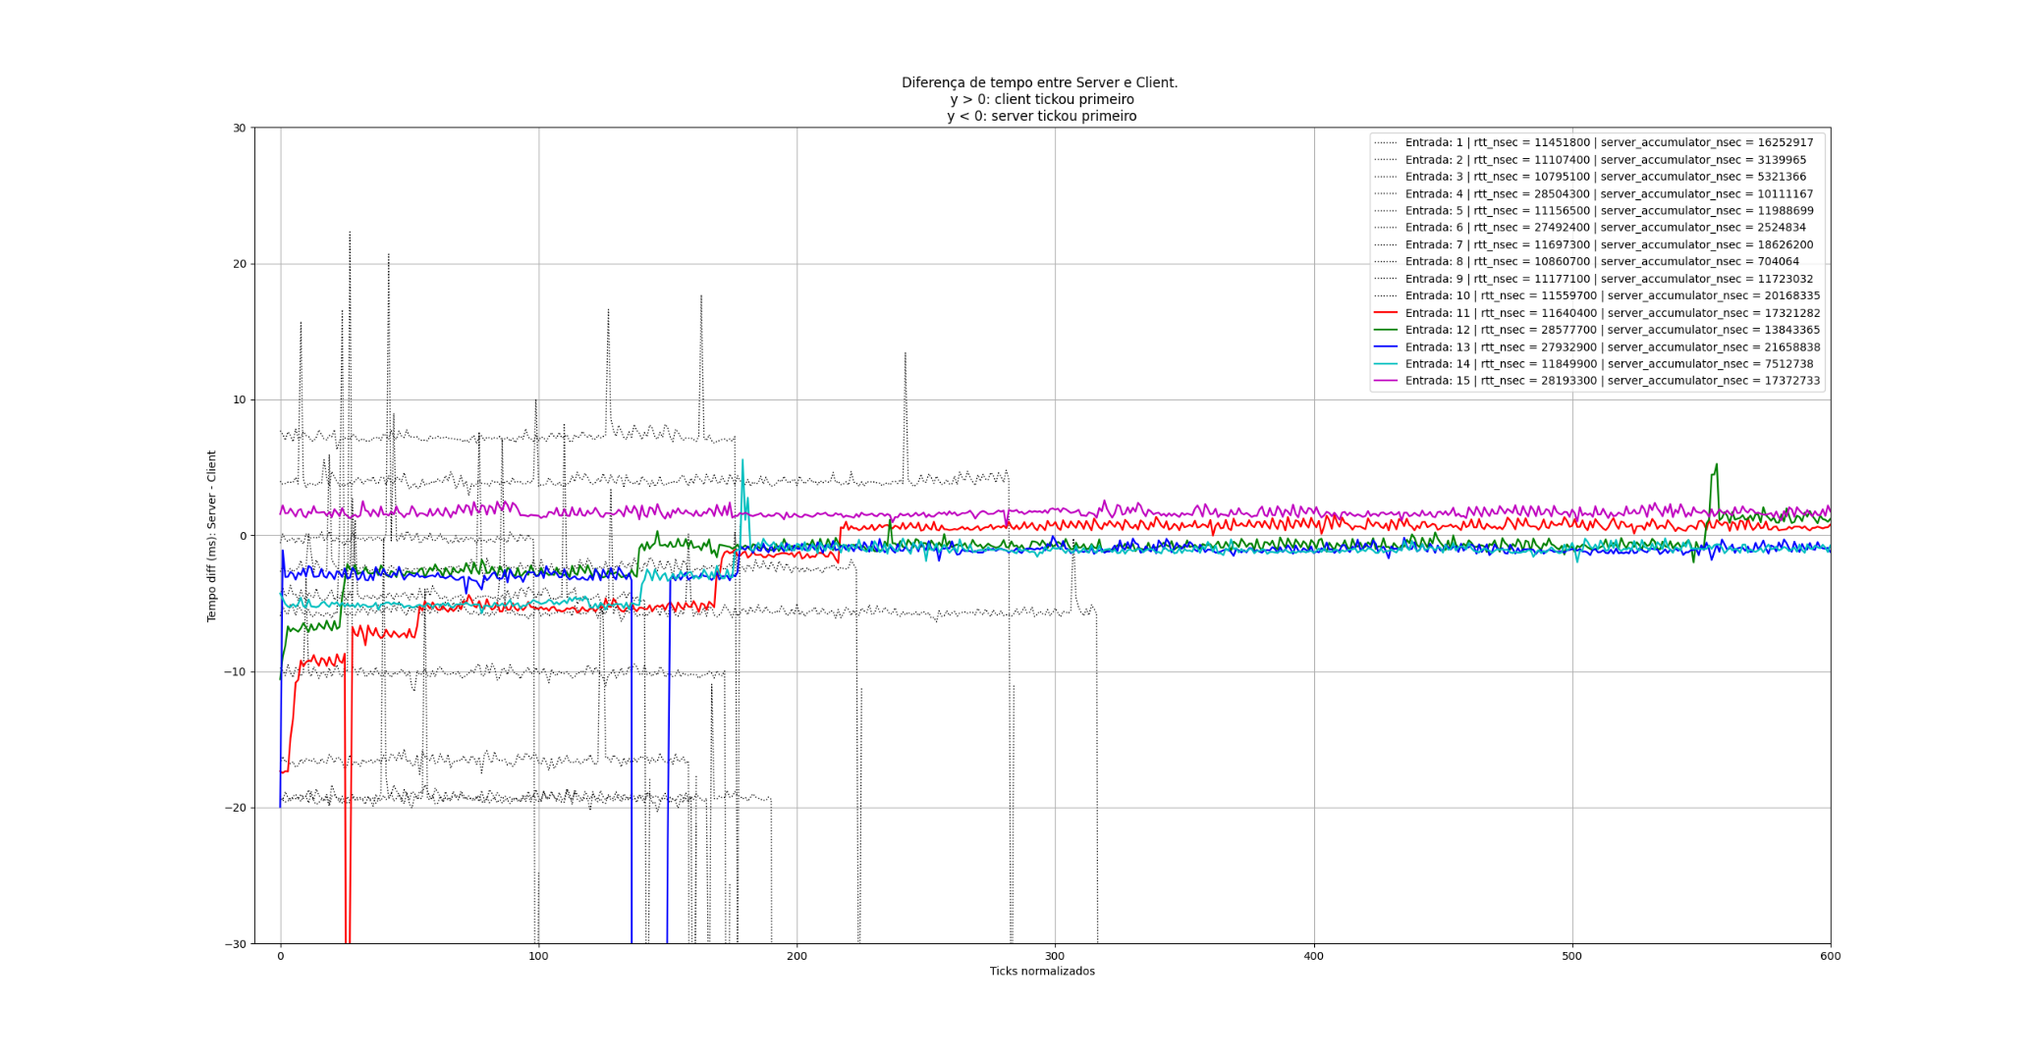Screen dimensions: 2034x1060
Task: Click the blue line sample for Entrada 13
Action: point(1385,347)
